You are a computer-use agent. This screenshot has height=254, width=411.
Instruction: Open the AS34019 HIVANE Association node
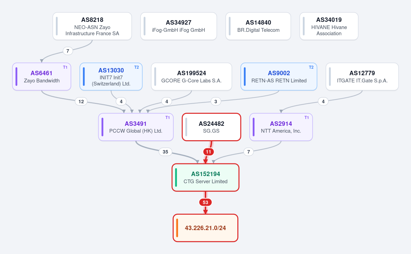pos(329,26)
